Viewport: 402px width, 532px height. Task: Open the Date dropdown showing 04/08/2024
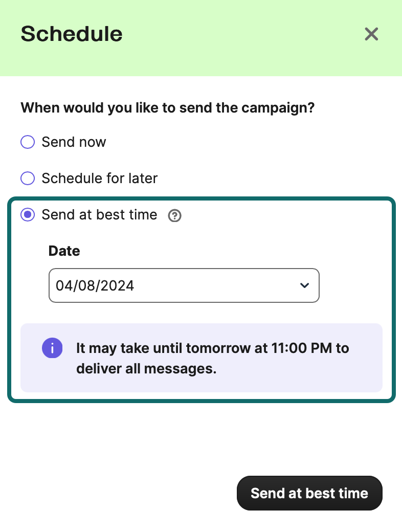[184, 285]
